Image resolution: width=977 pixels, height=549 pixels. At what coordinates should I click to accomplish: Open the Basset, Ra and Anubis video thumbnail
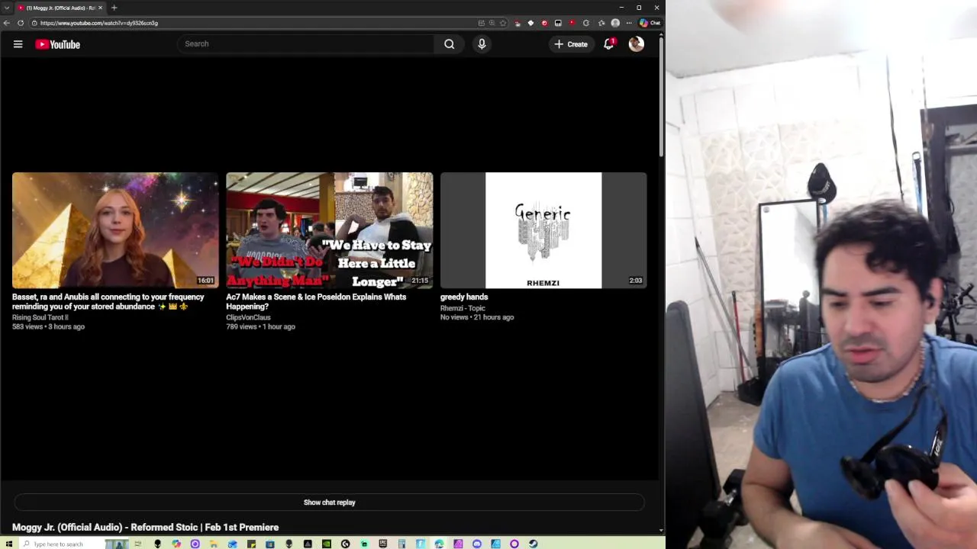tap(115, 230)
